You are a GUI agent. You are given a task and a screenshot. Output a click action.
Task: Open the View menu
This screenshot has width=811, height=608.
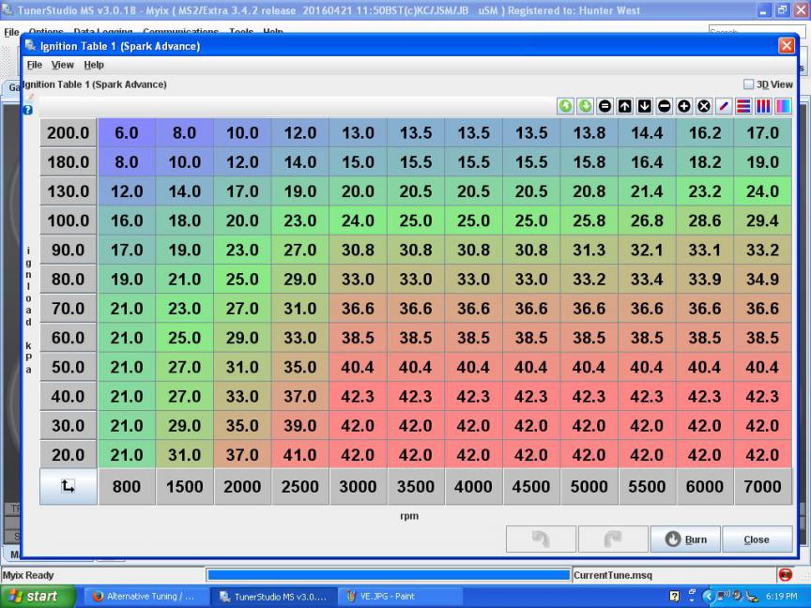click(63, 65)
